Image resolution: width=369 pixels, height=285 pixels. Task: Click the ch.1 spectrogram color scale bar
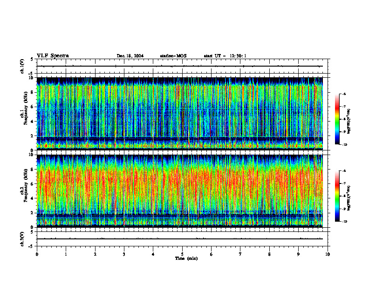click(337, 119)
